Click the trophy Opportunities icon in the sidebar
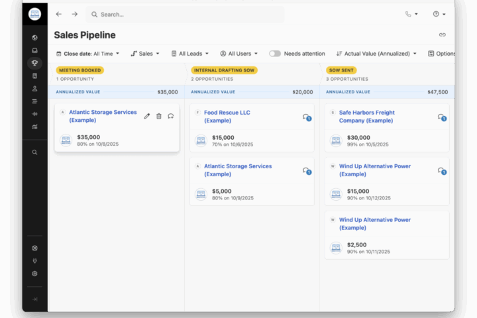Screen dimensions: 477x318 click(x=34, y=63)
